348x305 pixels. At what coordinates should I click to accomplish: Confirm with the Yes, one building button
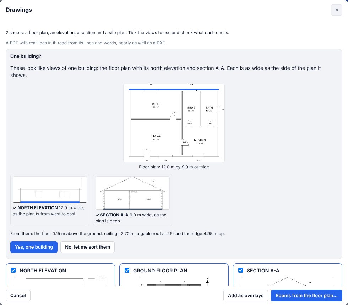[x=34, y=247]
